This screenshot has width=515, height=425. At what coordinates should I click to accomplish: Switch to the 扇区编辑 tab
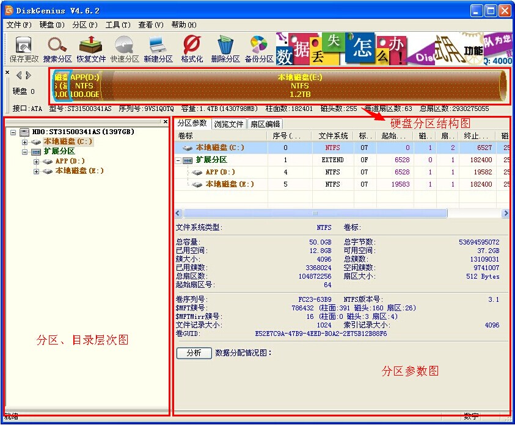265,124
